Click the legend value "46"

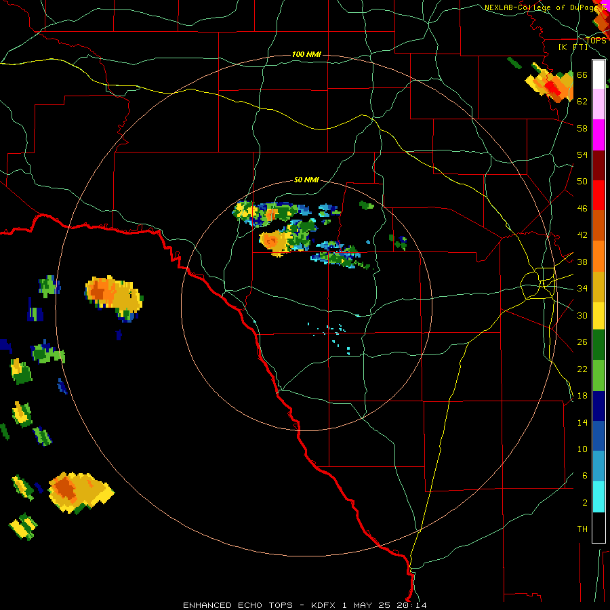582,208
